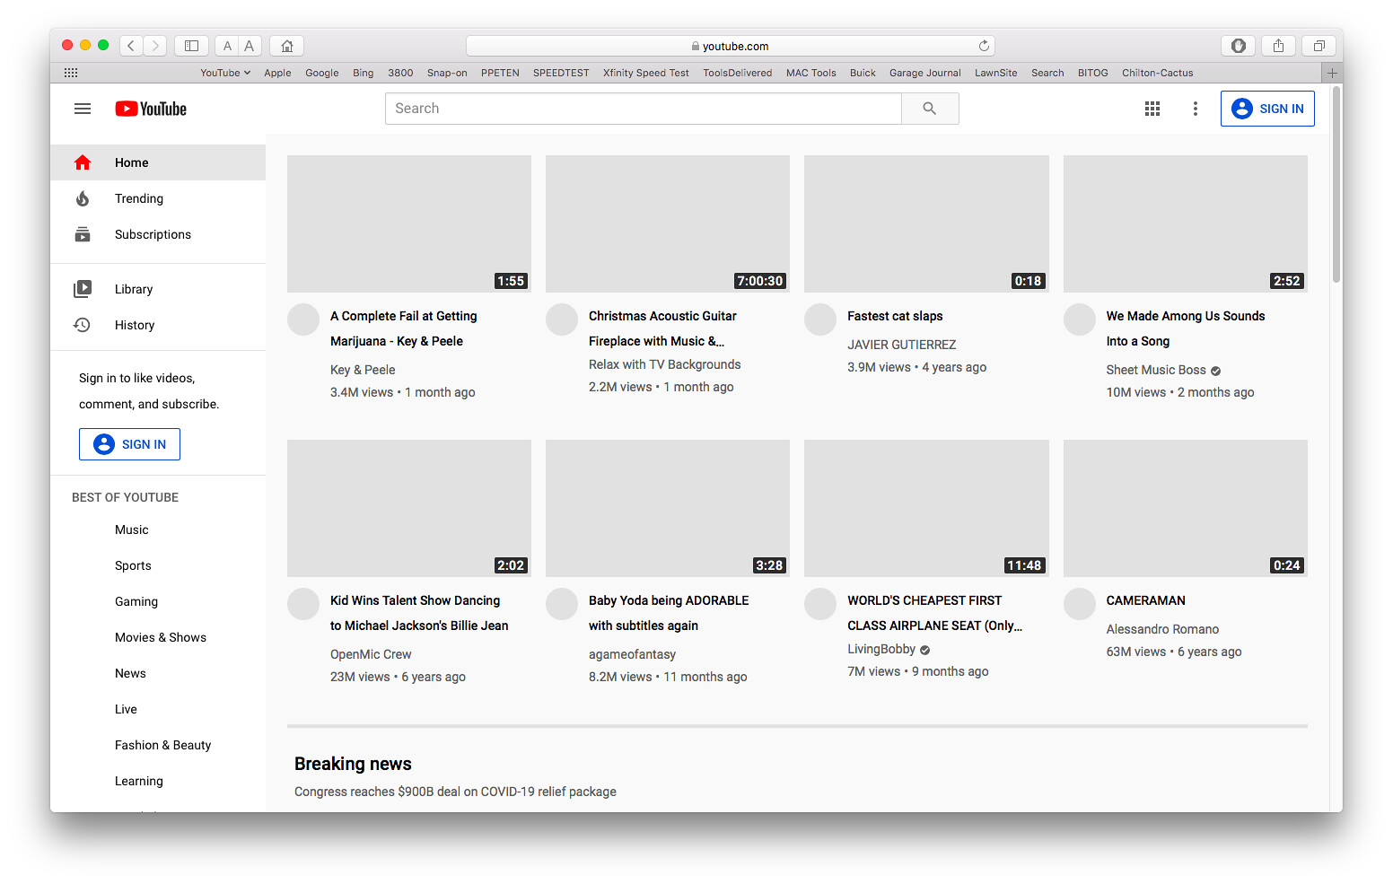Image resolution: width=1393 pixels, height=884 pixels.
Task: Open Kid Wins Talent Show thumbnail
Action: pyautogui.click(x=409, y=508)
